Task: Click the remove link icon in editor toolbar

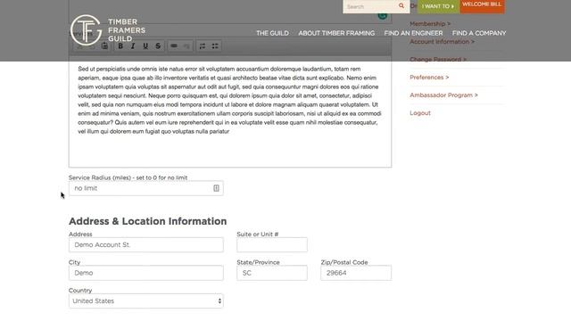Action: coord(186,45)
